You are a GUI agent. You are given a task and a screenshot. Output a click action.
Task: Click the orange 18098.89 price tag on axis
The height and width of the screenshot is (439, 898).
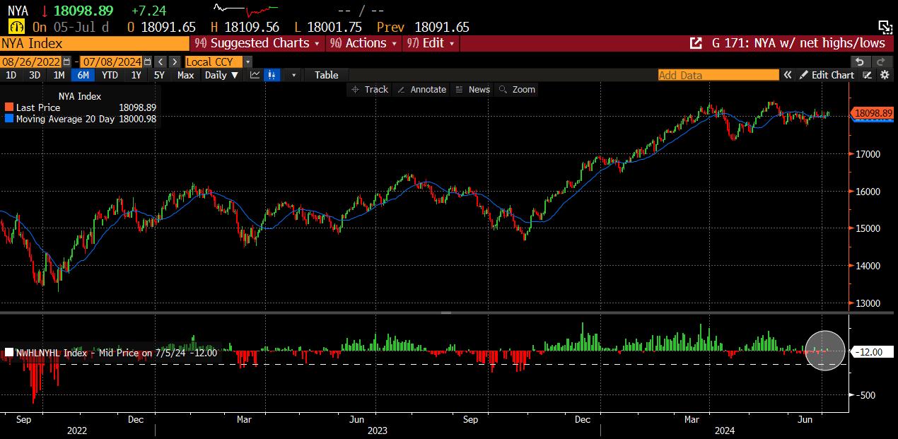873,112
